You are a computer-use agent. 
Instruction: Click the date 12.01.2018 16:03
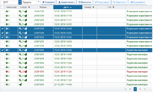coord(63,42)
